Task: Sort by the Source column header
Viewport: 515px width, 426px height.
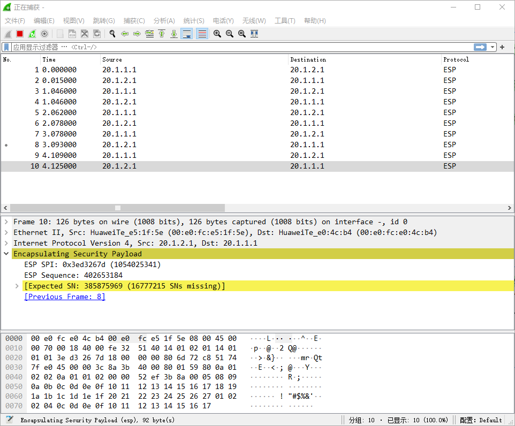Action: tap(194, 59)
